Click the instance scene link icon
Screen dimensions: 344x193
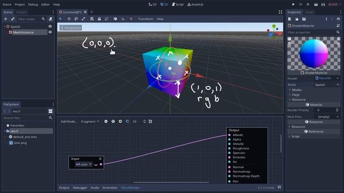pyautogui.click(x=13, y=19)
